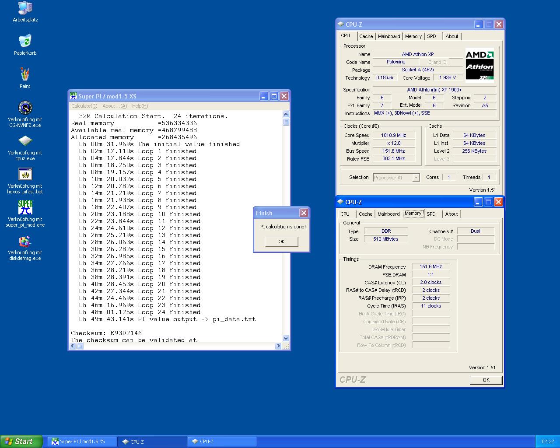Viewport: 560px width, 448px height.
Task: Click the Core Speed 1818.9 MHz value
Action: point(393,135)
